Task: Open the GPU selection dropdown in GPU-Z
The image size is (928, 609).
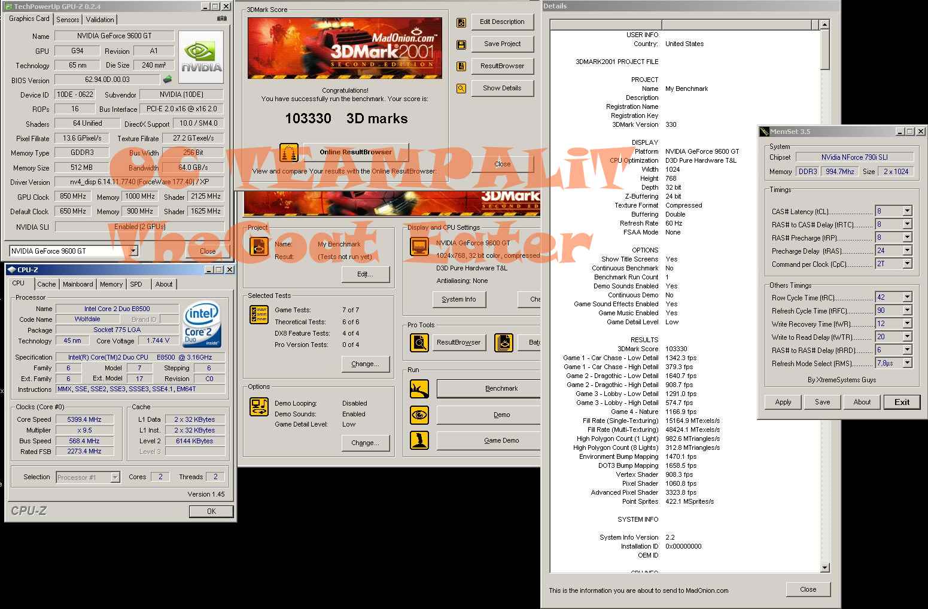Action: (x=133, y=251)
